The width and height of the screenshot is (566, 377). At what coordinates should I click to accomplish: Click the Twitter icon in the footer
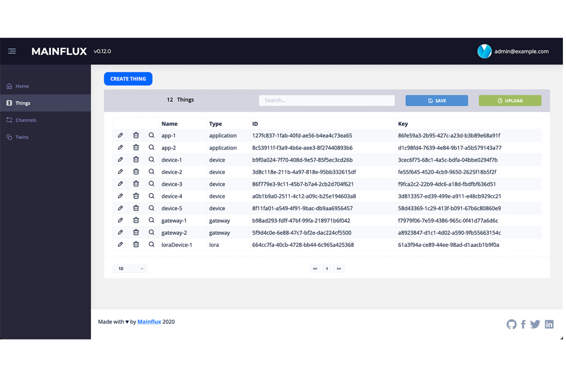pos(535,324)
